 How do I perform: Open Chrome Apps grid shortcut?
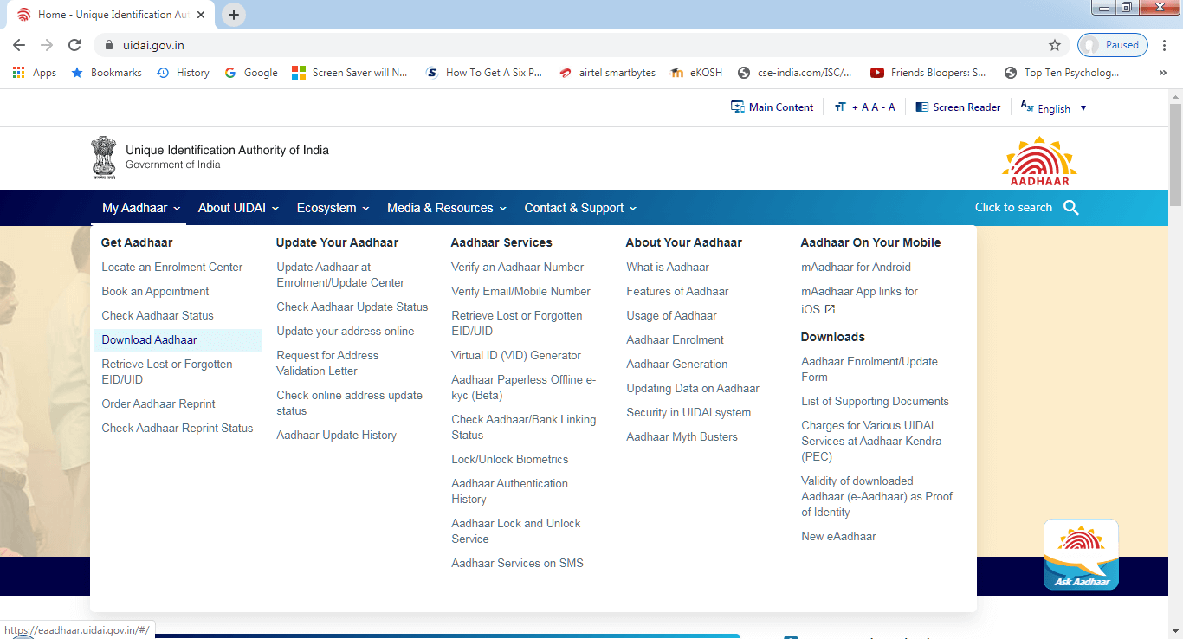(x=19, y=73)
